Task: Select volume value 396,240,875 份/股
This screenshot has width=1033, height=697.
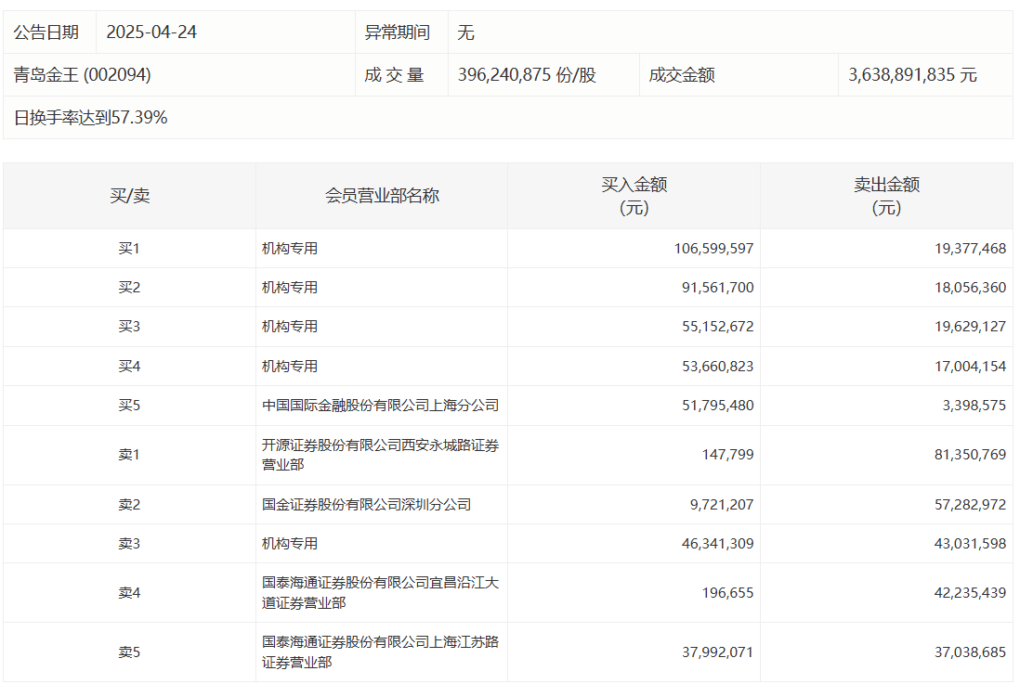Action: click(527, 75)
